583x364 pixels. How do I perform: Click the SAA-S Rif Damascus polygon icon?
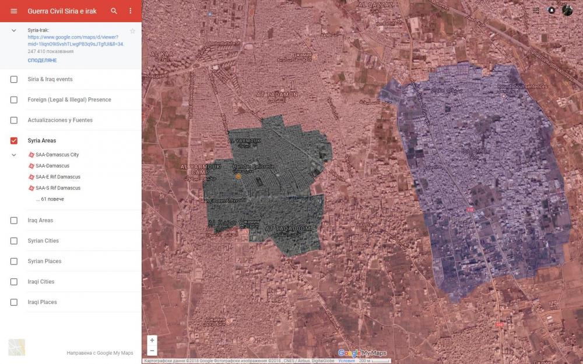point(31,188)
